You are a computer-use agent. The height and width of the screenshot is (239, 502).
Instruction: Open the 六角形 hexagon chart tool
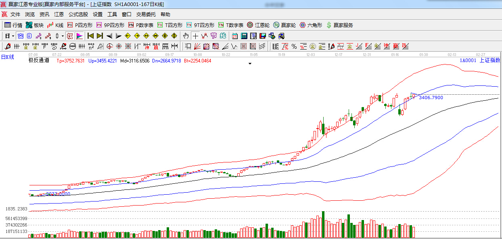tap(311, 25)
